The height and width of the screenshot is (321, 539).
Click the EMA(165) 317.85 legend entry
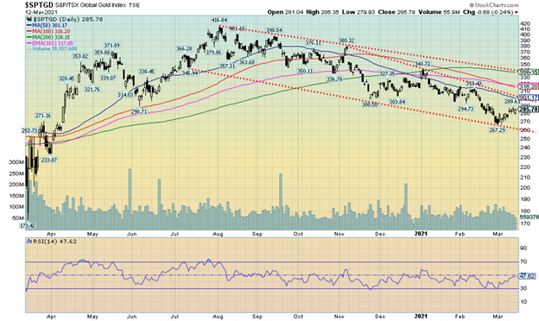(50, 43)
